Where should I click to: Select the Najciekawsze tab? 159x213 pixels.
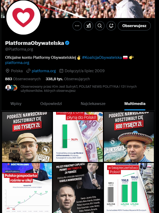click(93, 104)
